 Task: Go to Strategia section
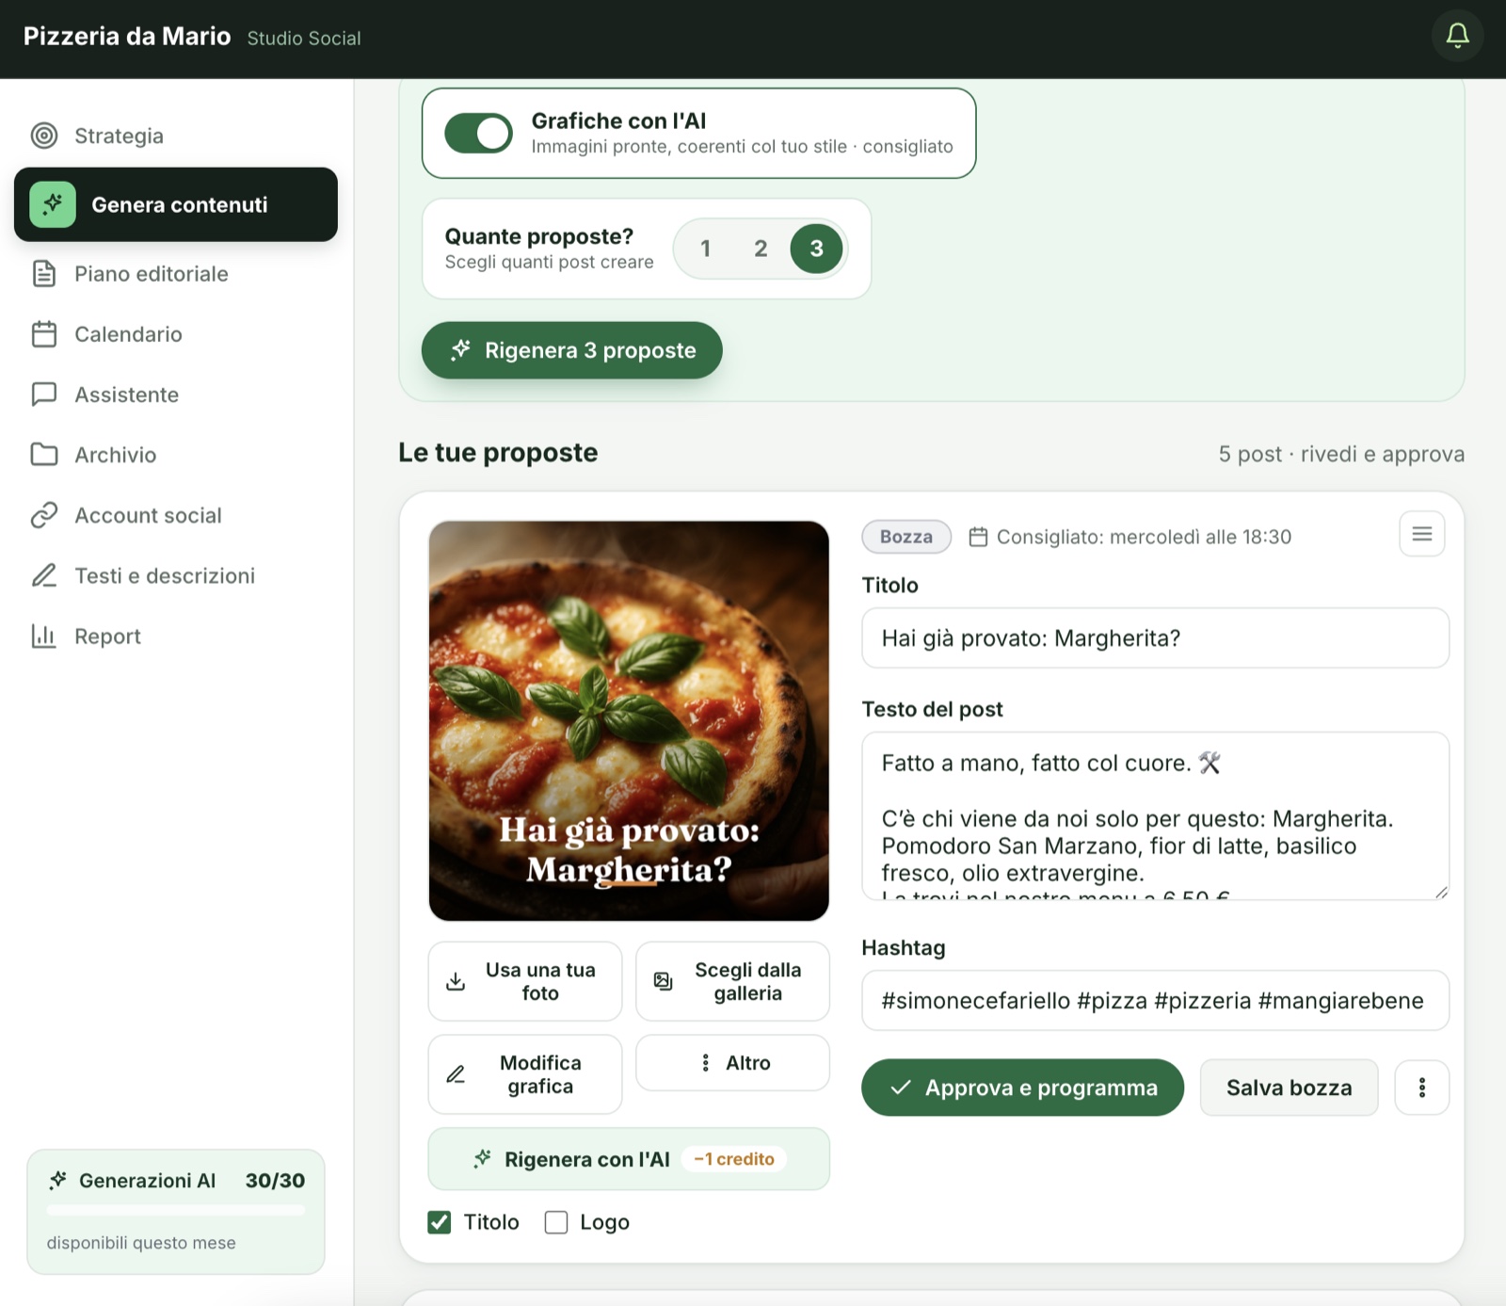[176, 136]
